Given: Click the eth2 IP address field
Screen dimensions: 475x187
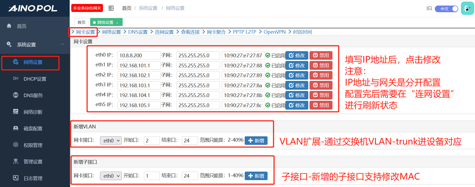Looking at the screenshot, I should [x=139, y=76].
